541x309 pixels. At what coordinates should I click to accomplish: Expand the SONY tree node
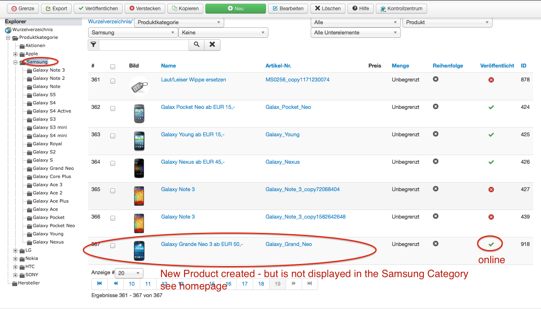(x=16, y=275)
